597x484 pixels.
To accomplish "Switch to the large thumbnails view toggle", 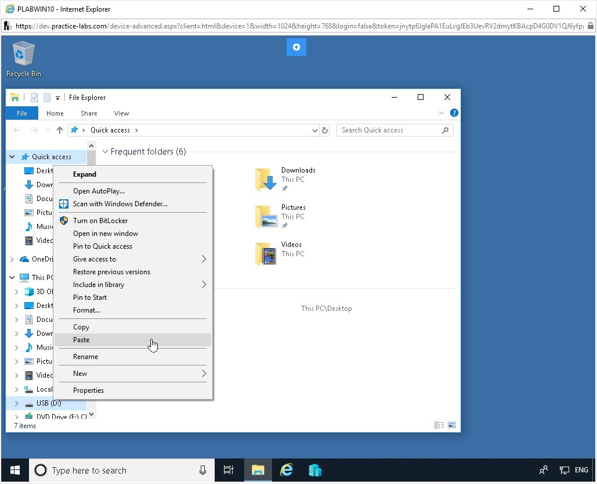I will 452,425.
